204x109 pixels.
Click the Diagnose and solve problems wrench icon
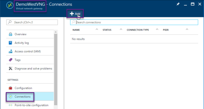click(11, 69)
